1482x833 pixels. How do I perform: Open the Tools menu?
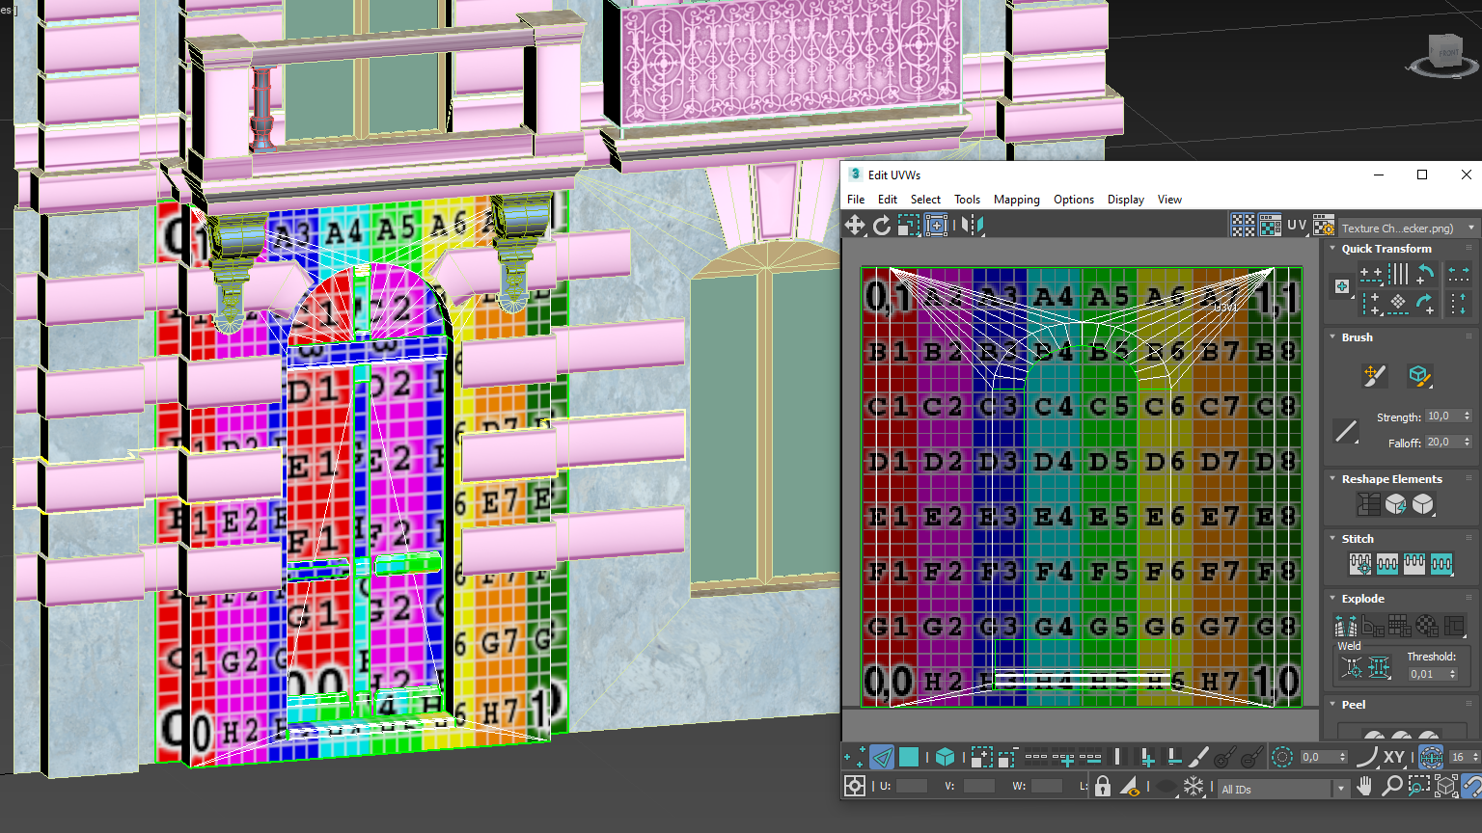(x=967, y=200)
